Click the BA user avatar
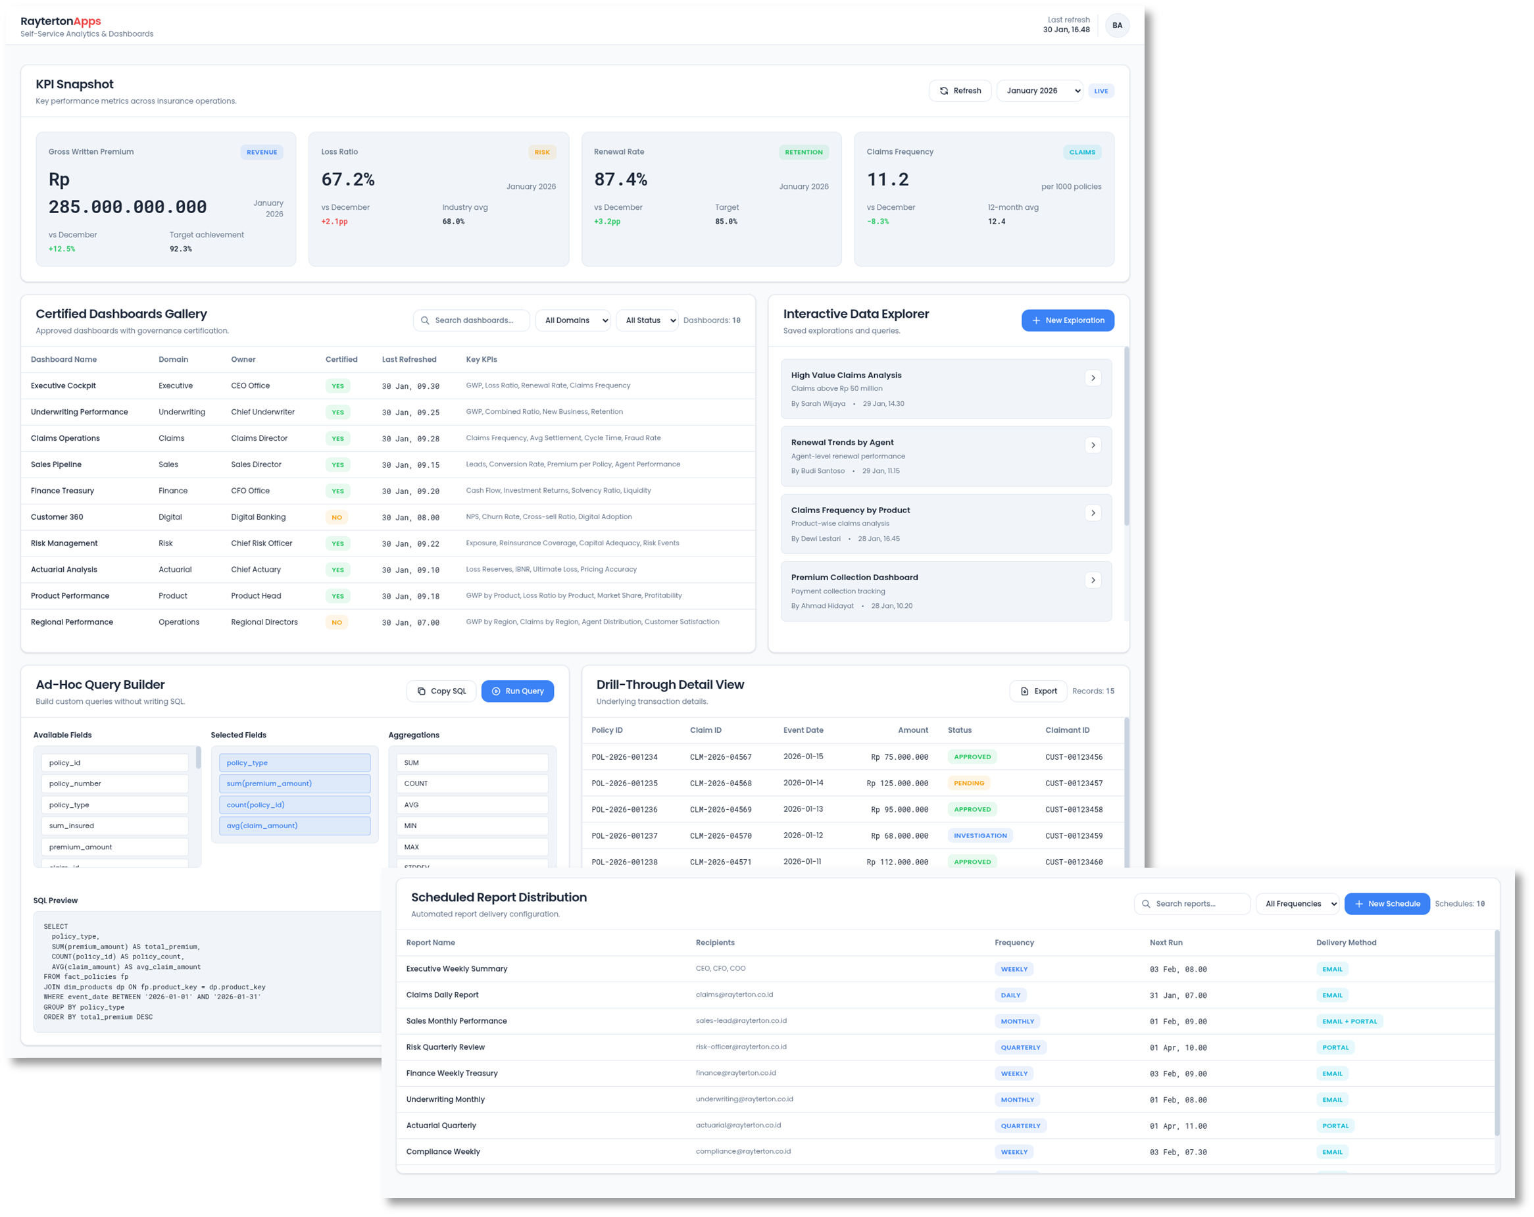 [1118, 25]
